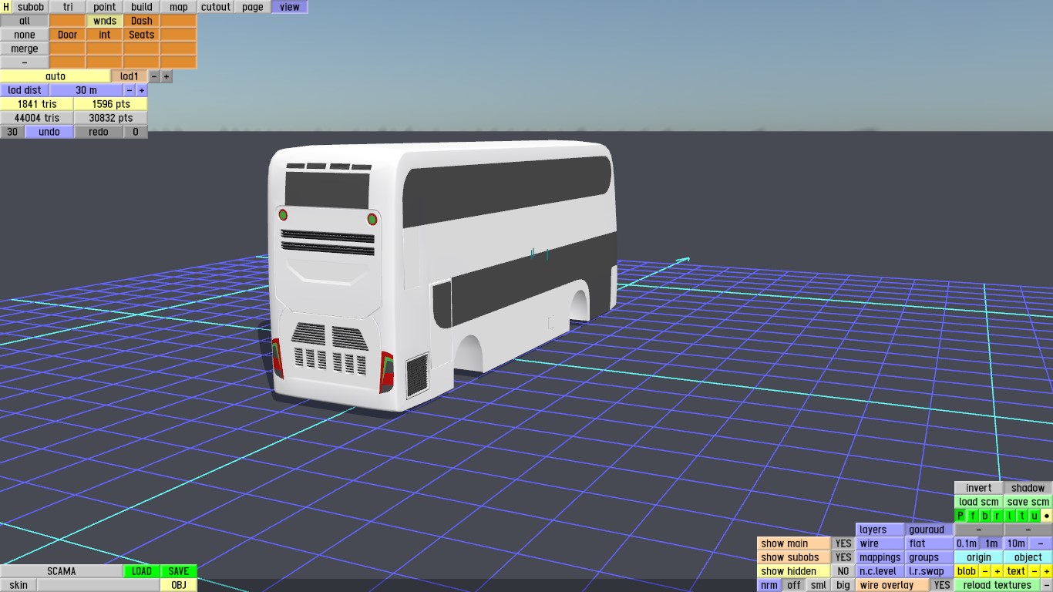
Task: Switch to the build tab
Action: 142,7
